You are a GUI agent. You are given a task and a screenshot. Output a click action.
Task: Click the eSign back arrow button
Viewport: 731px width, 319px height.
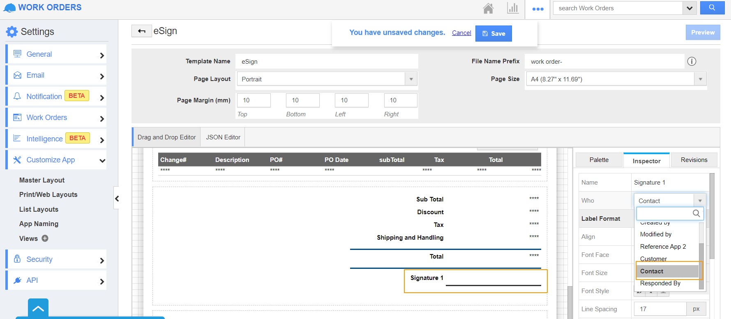coord(142,31)
